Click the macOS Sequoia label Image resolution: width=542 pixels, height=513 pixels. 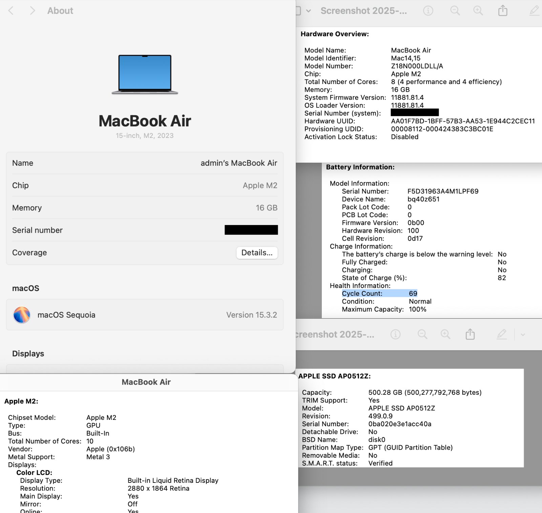click(66, 315)
